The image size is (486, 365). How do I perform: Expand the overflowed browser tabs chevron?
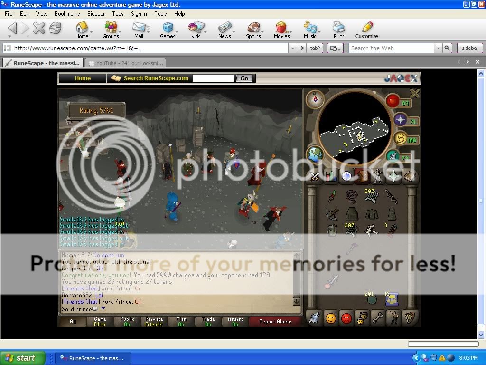click(x=467, y=62)
